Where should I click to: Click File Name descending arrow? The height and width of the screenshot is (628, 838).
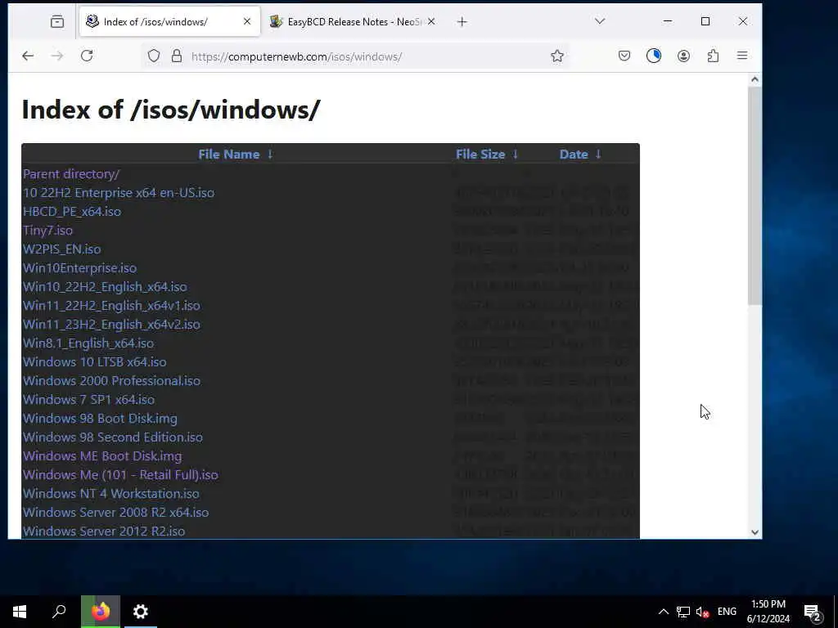pos(270,155)
